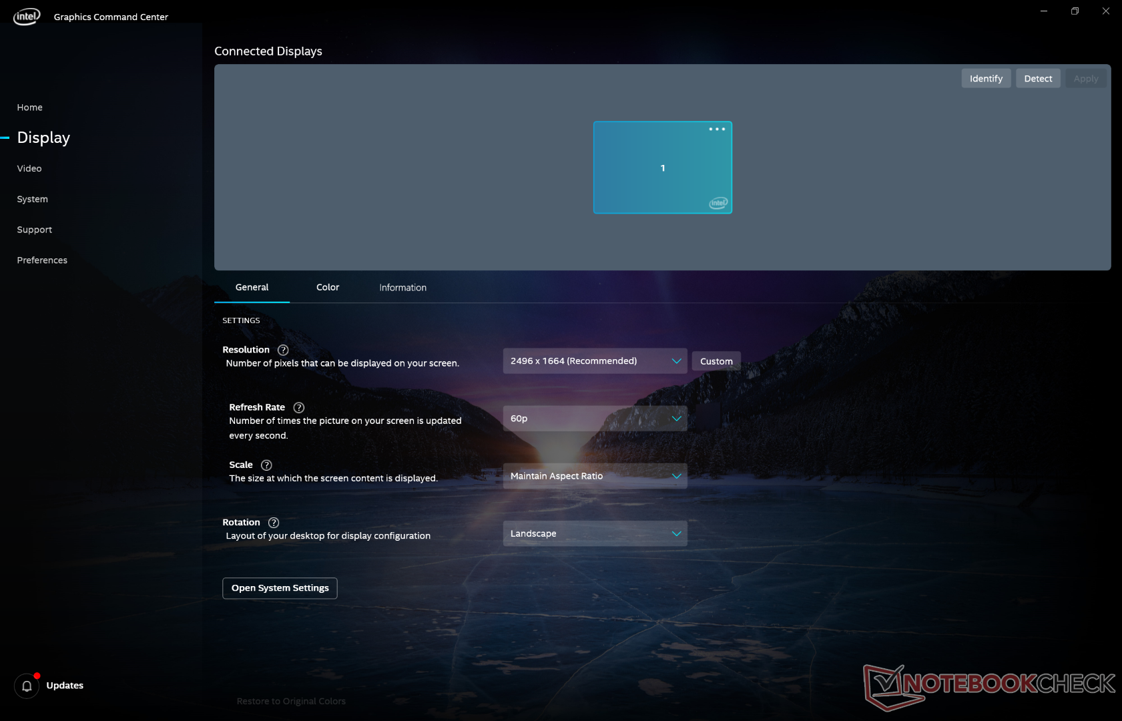Open the Preferences section
Screen dimensions: 1122x721
coord(42,260)
